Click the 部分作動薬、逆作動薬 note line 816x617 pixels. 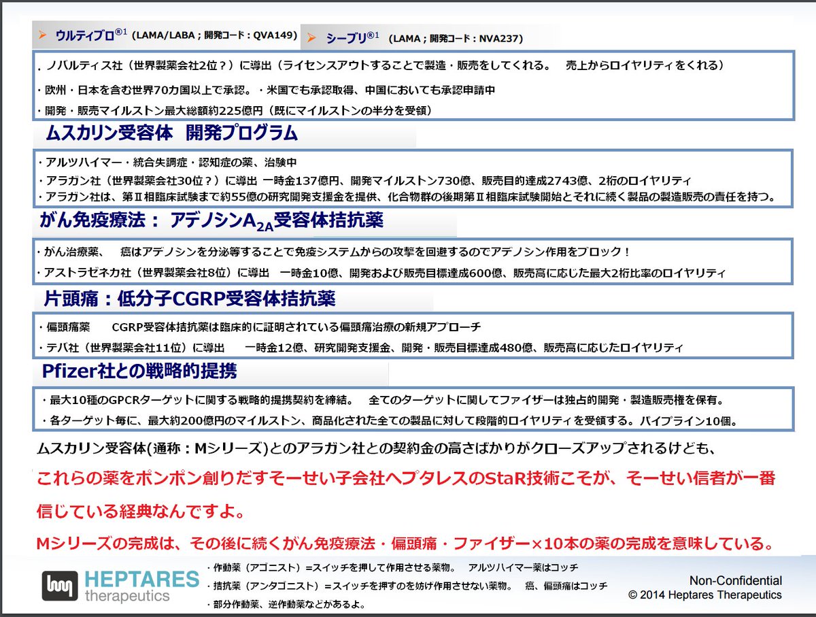click(x=288, y=603)
